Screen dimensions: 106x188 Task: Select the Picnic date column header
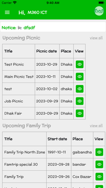[47, 51]
